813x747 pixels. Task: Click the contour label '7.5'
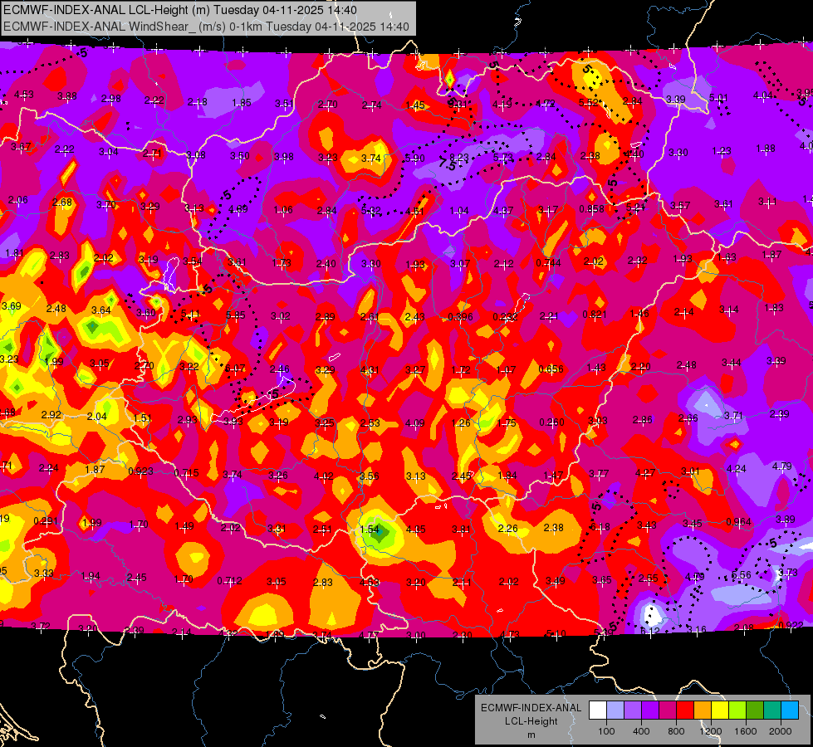[x=448, y=164]
